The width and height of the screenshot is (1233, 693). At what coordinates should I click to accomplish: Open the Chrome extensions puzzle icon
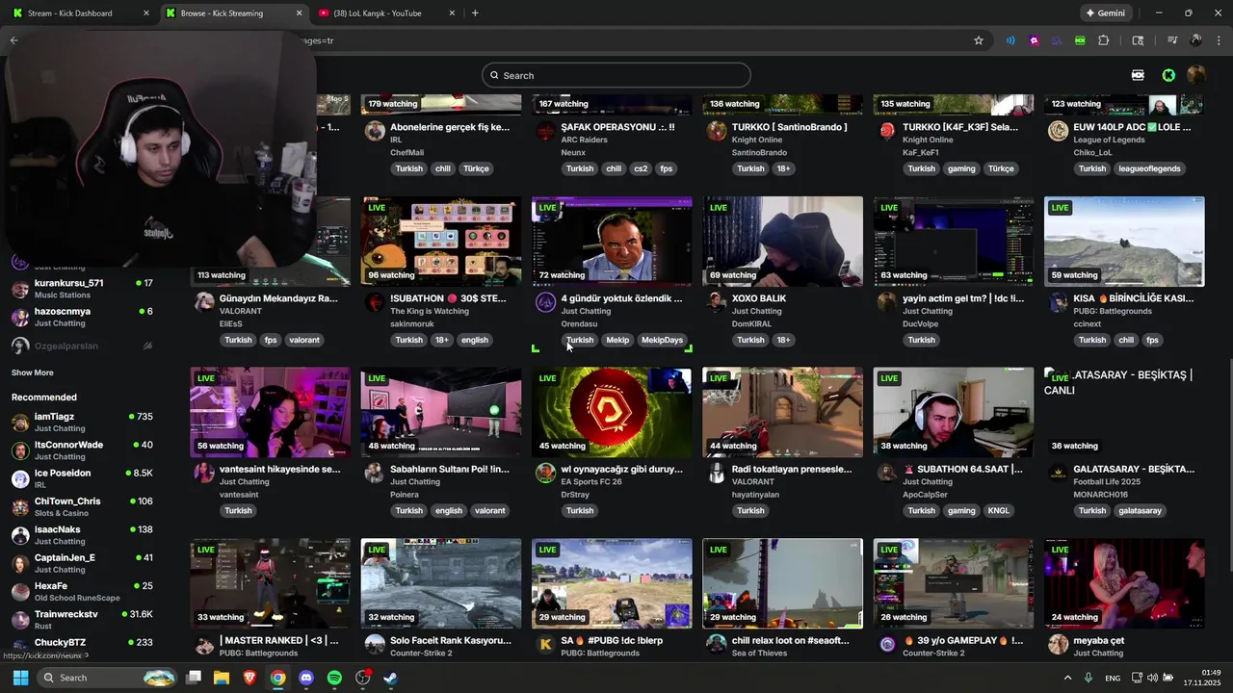[1104, 40]
